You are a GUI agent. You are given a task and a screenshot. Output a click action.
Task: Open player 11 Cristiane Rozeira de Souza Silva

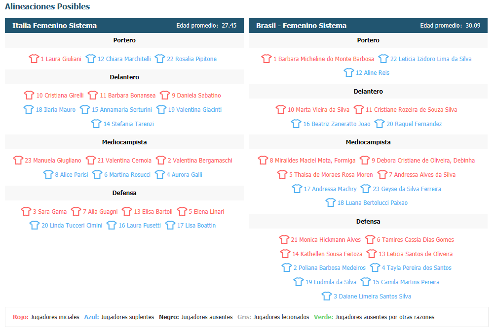click(x=411, y=110)
